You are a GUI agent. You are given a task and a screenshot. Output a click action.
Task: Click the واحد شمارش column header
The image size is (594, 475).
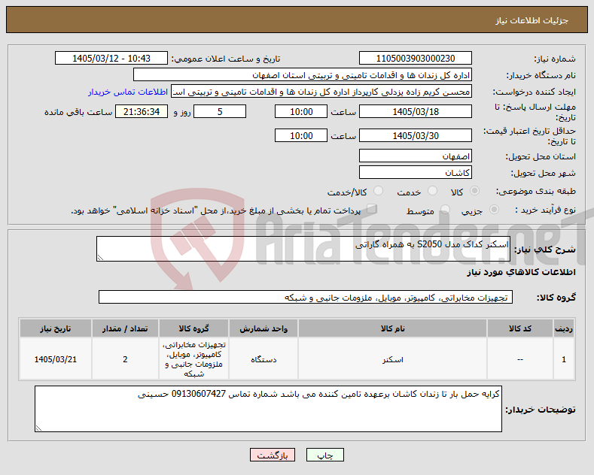263,328
